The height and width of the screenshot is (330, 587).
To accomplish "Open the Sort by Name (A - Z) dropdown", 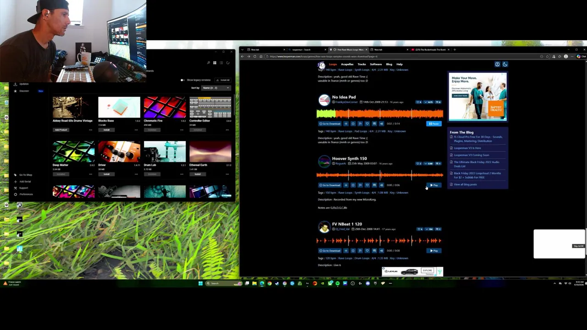I will 216,88.
